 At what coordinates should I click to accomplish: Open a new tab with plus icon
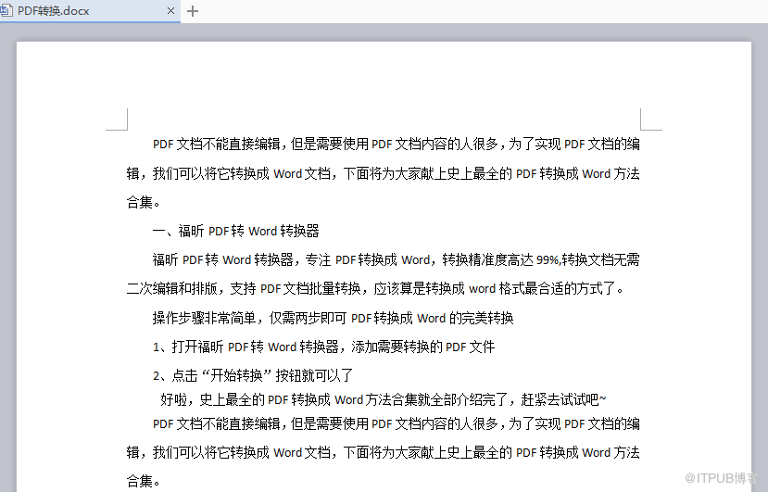pos(193,11)
